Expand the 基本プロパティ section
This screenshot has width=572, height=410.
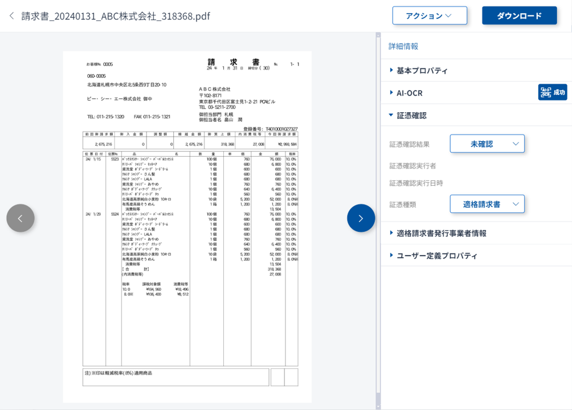[422, 71]
